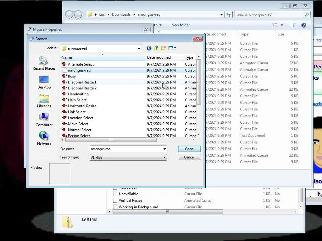Viewport: 322px width, 241px height.
Task: Click amongus-red in Explorer address path
Action: coord(149,14)
